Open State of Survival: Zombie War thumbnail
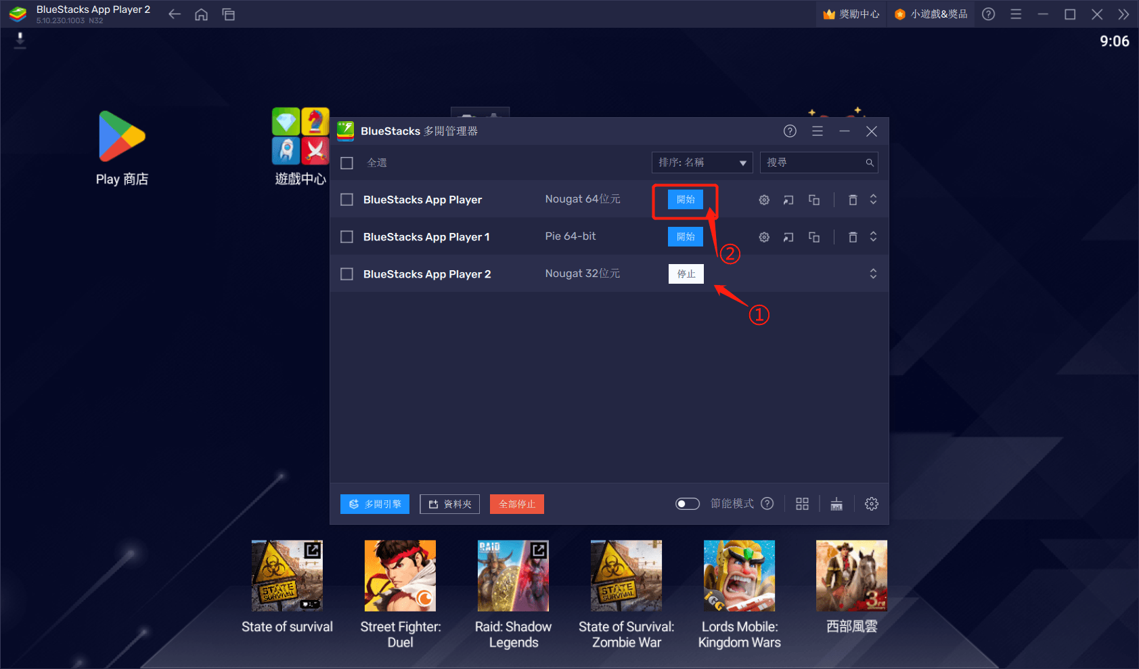Screen dimensions: 1139x669 (x=626, y=576)
